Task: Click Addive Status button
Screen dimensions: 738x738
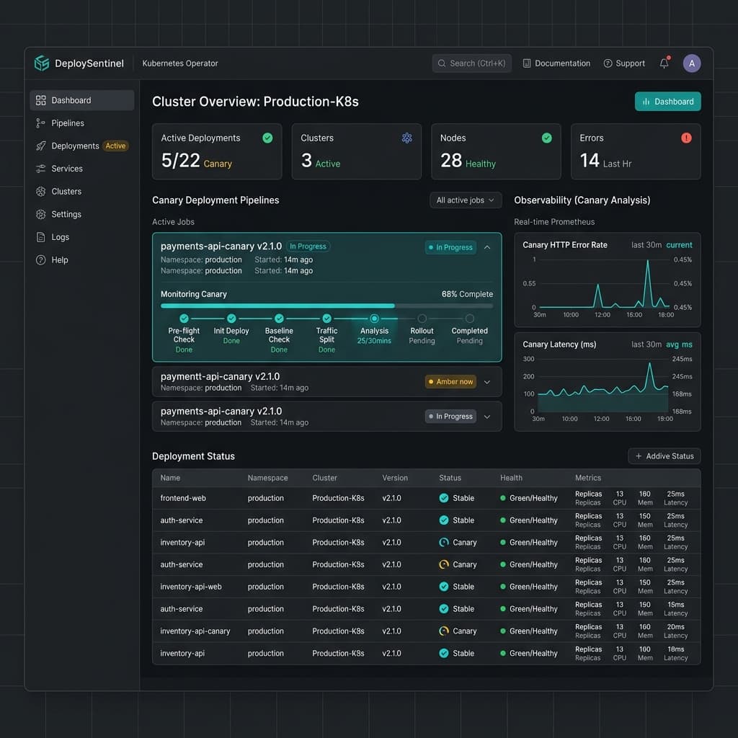Action: (664, 456)
